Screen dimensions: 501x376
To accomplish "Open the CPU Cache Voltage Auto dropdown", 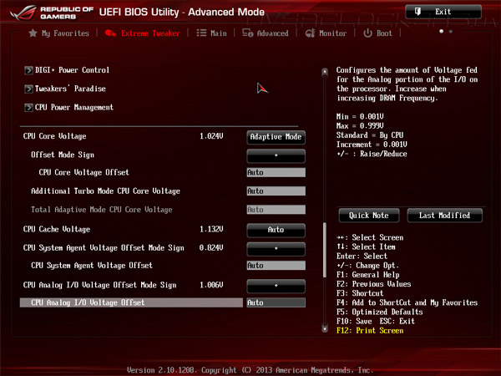I will (x=276, y=231).
